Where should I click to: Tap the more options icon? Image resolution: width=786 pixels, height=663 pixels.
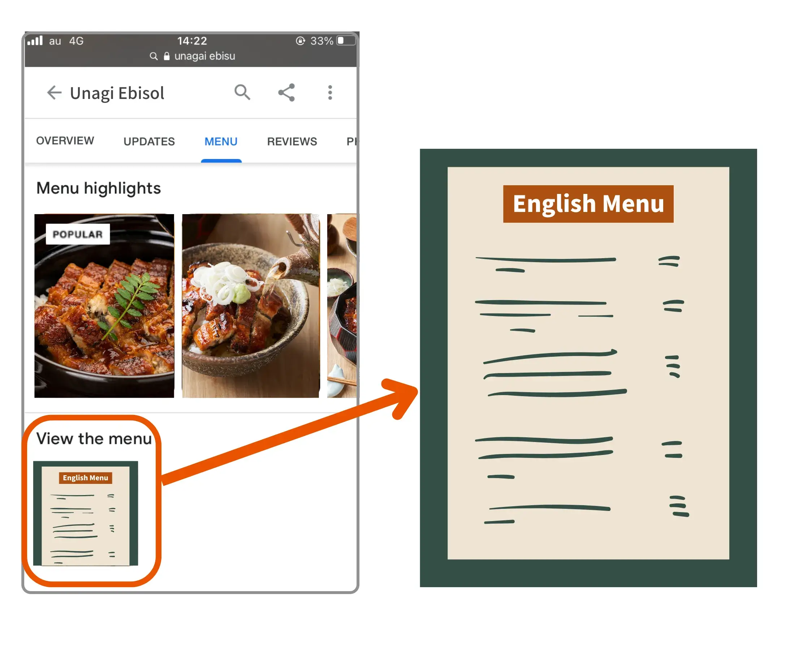click(330, 92)
